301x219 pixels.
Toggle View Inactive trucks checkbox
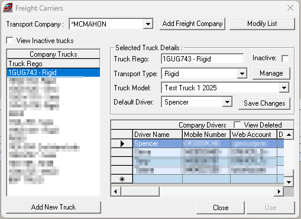point(9,41)
